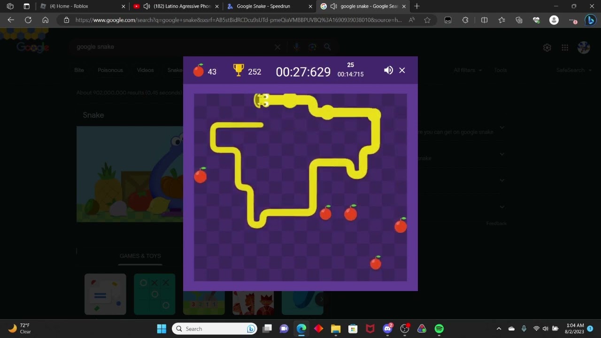Screen dimensions: 601x338
Task: Open the Tic tac toe game thumbnail
Action: 154,294
